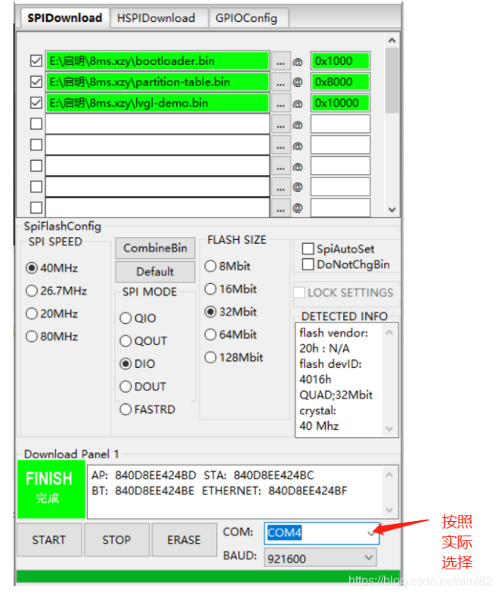Click MAC address box scroll down arrow
The height and width of the screenshot is (595, 499).
(389, 510)
